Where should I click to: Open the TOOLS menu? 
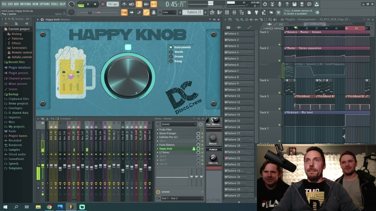coord(55,4)
